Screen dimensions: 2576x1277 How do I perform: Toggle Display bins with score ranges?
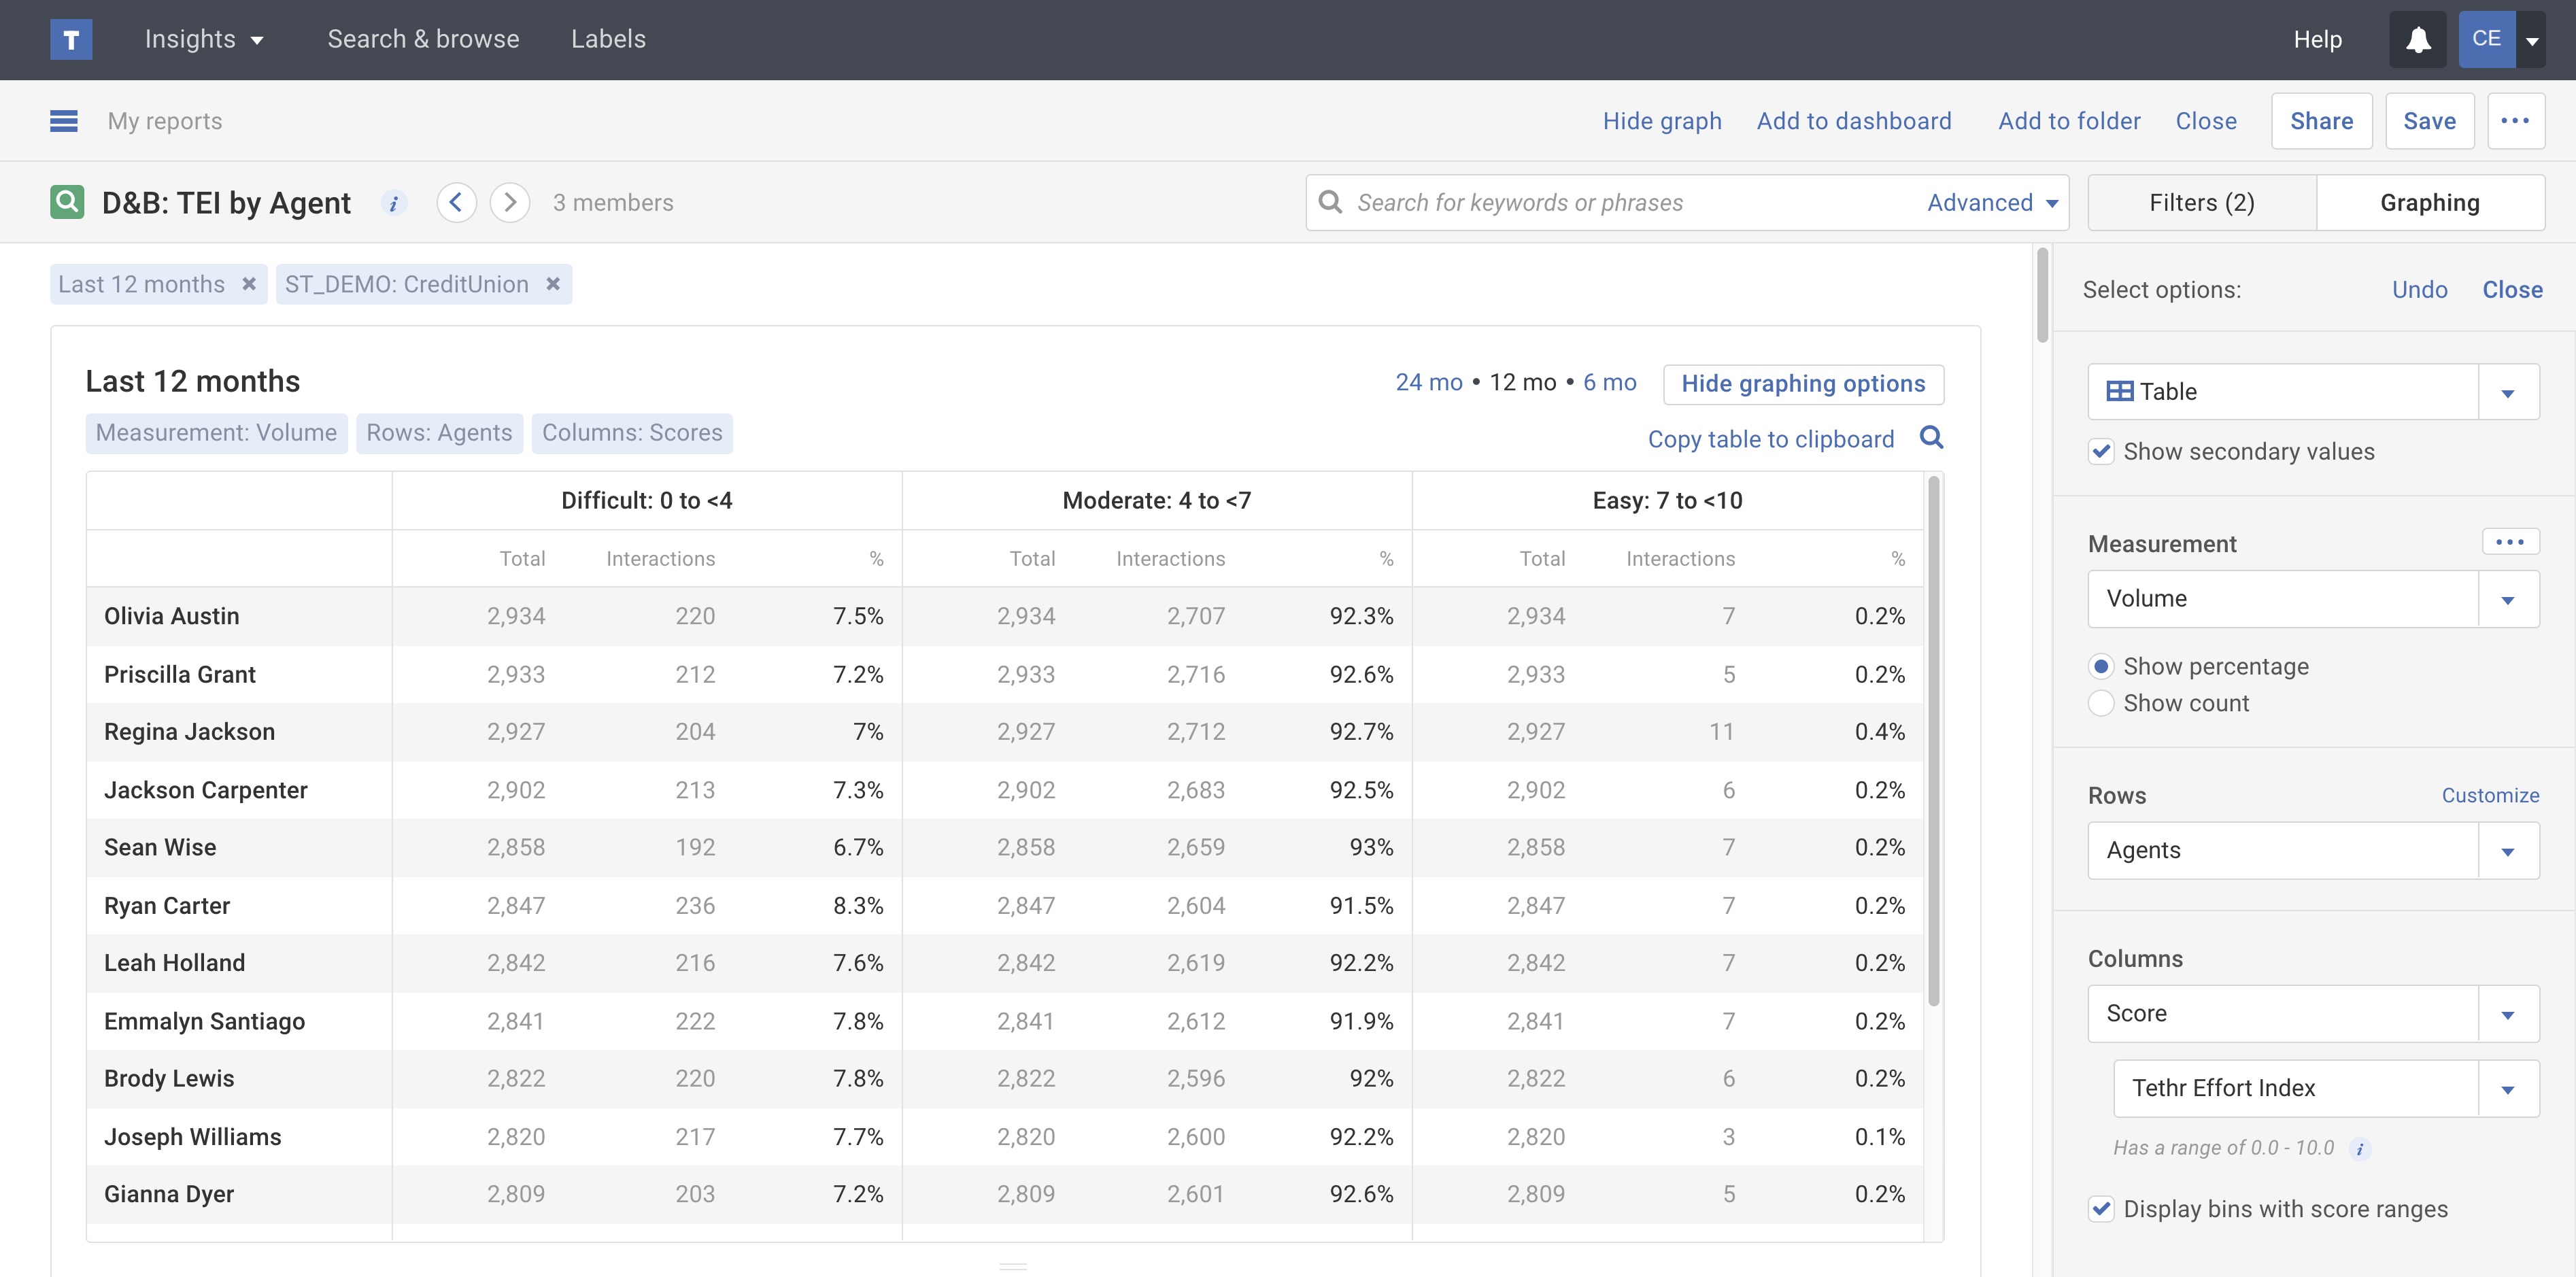pos(2101,1209)
